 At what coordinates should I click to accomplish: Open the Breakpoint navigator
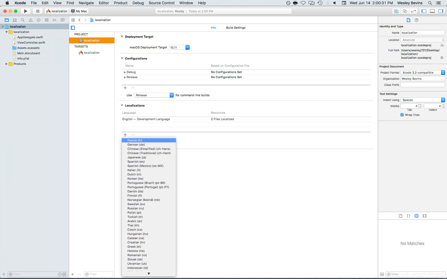pyautogui.click(x=55, y=20)
